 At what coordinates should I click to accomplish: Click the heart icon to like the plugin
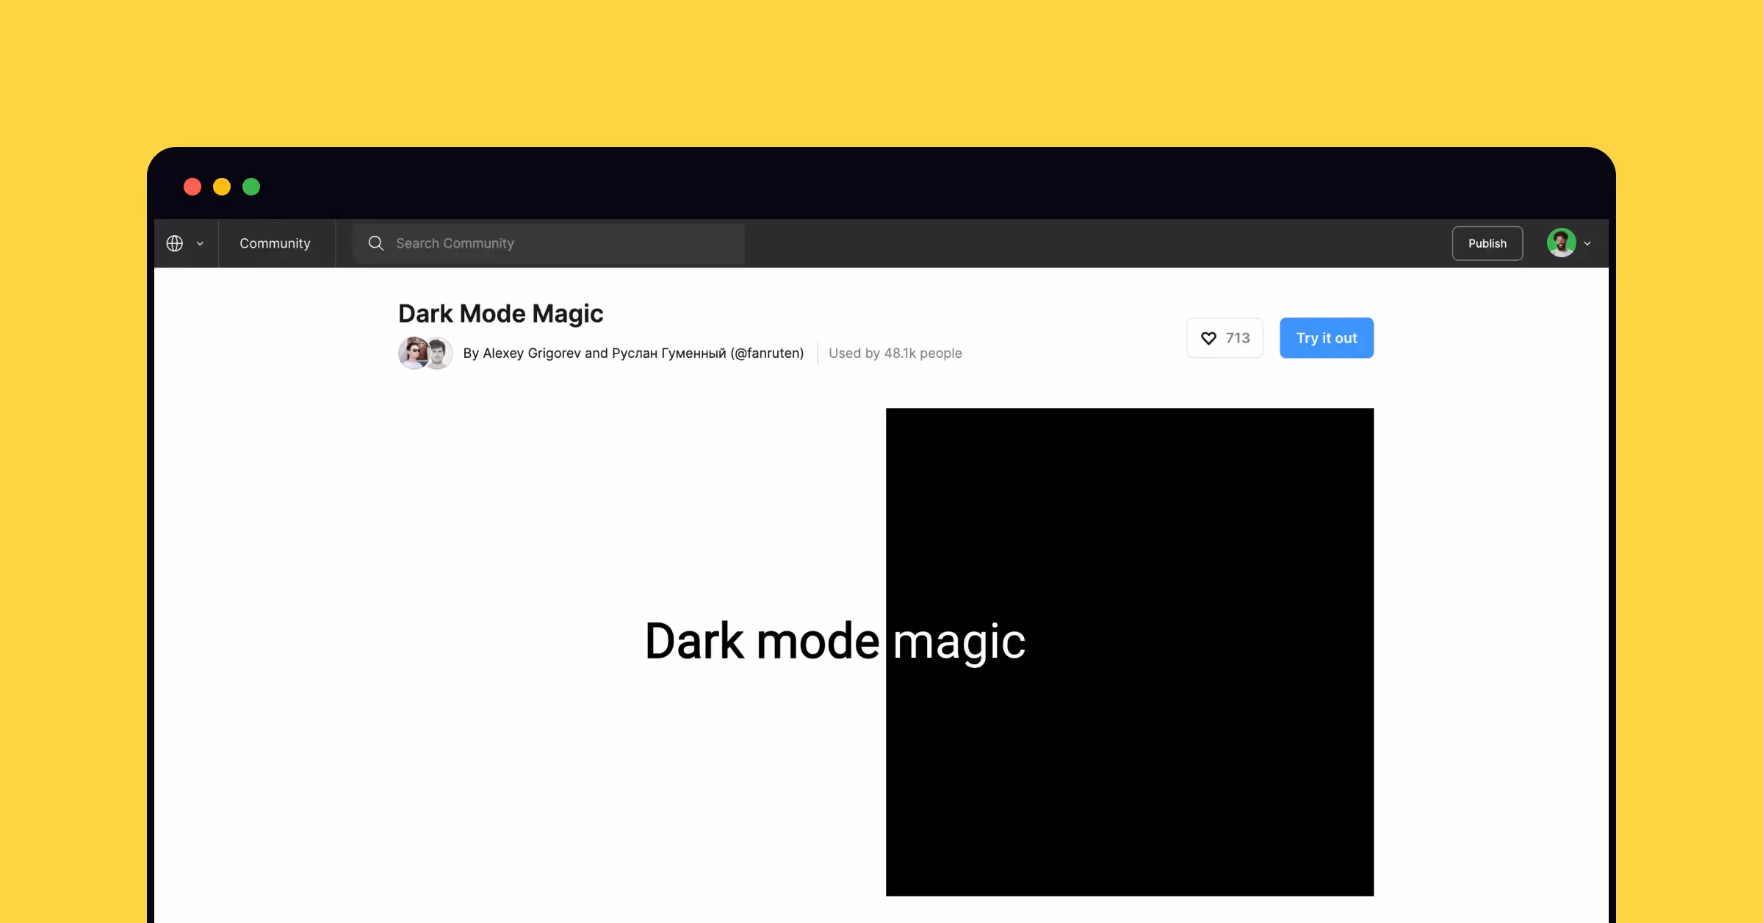point(1208,338)
